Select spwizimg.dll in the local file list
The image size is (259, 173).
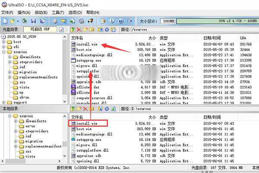click(88, 161)
